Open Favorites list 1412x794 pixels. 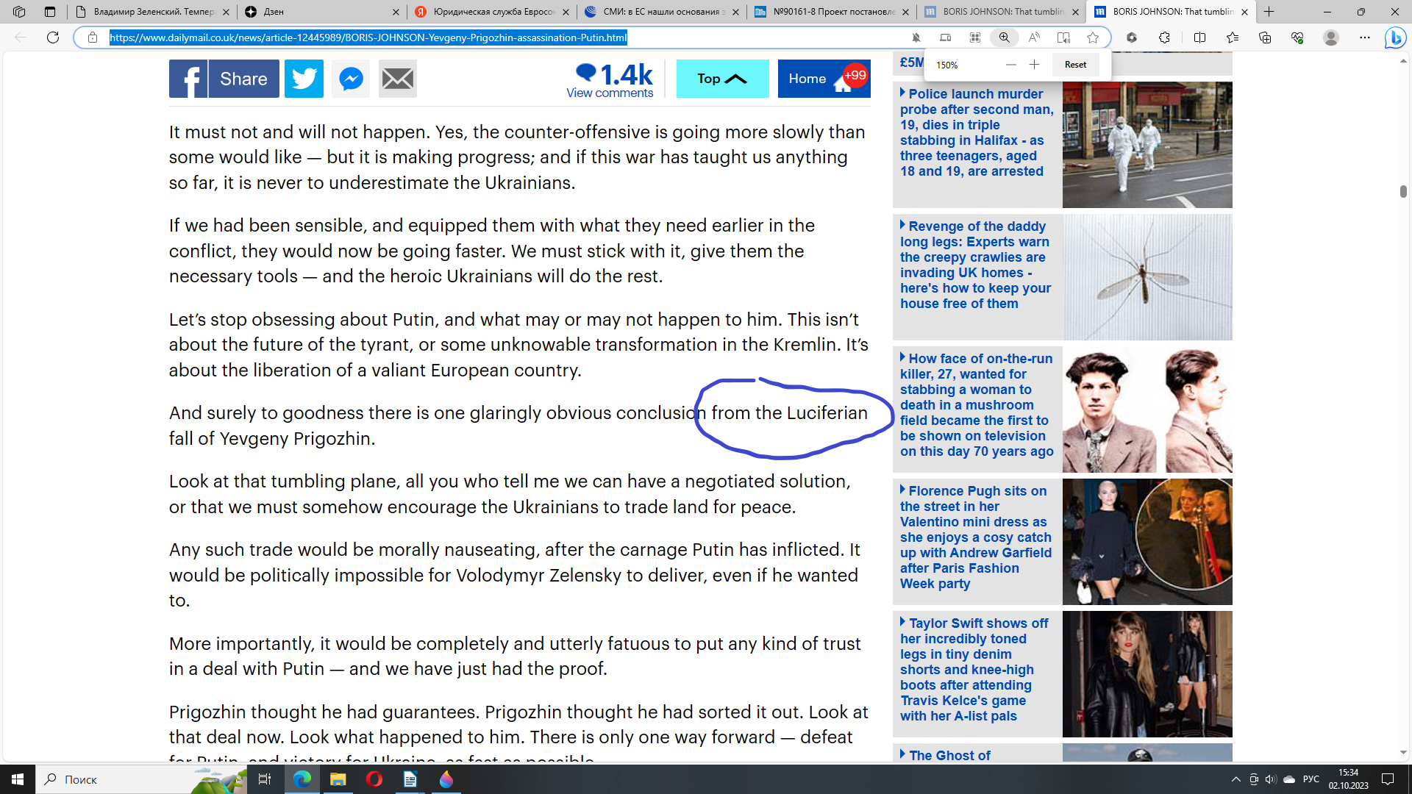click(x=1233, y=37)
